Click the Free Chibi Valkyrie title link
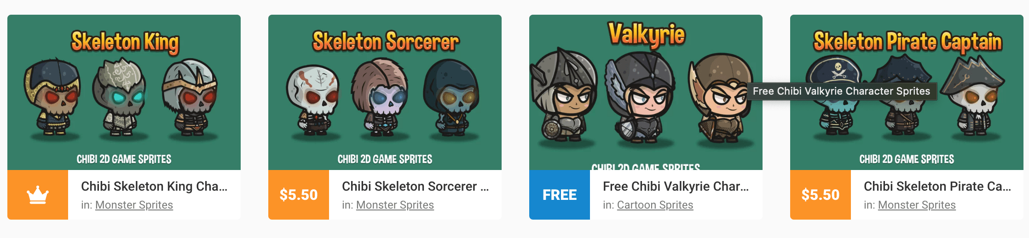This screenshot has width=1029, height=238. [x=676, y=186]
